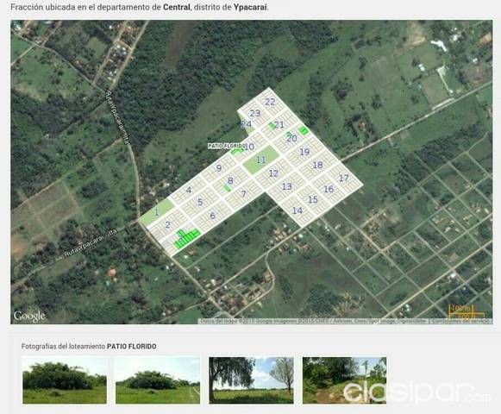Select block 22 on the lot map
Screen dimensions: 501x414
[x=270, y=102]
